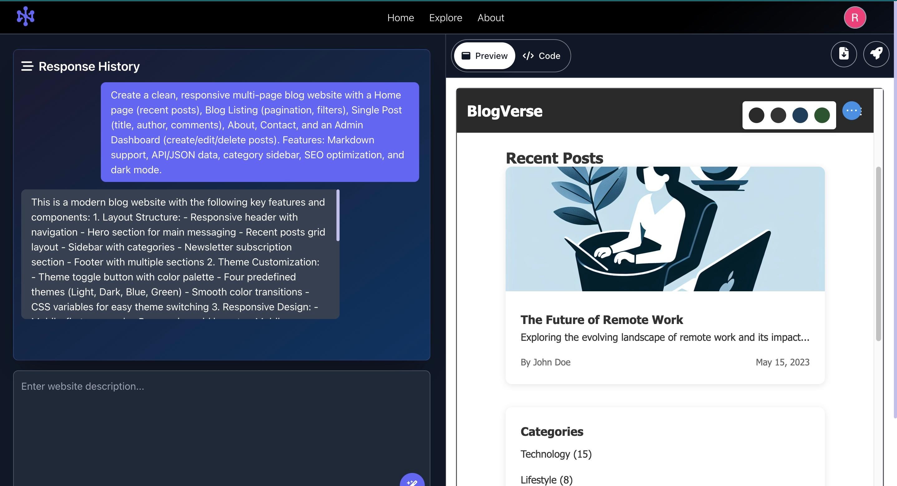897x486 pixels.
Task: Select the second dark gray theme swatch
Action: pos(778,115)
